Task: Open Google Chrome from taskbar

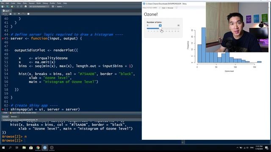Action: [x=38, y=148]
